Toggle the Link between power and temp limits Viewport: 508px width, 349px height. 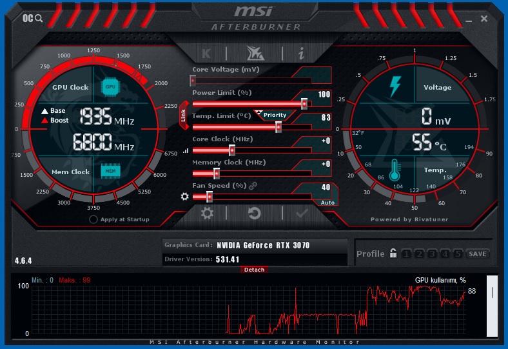pyautogui.click(x=184, y=115)
